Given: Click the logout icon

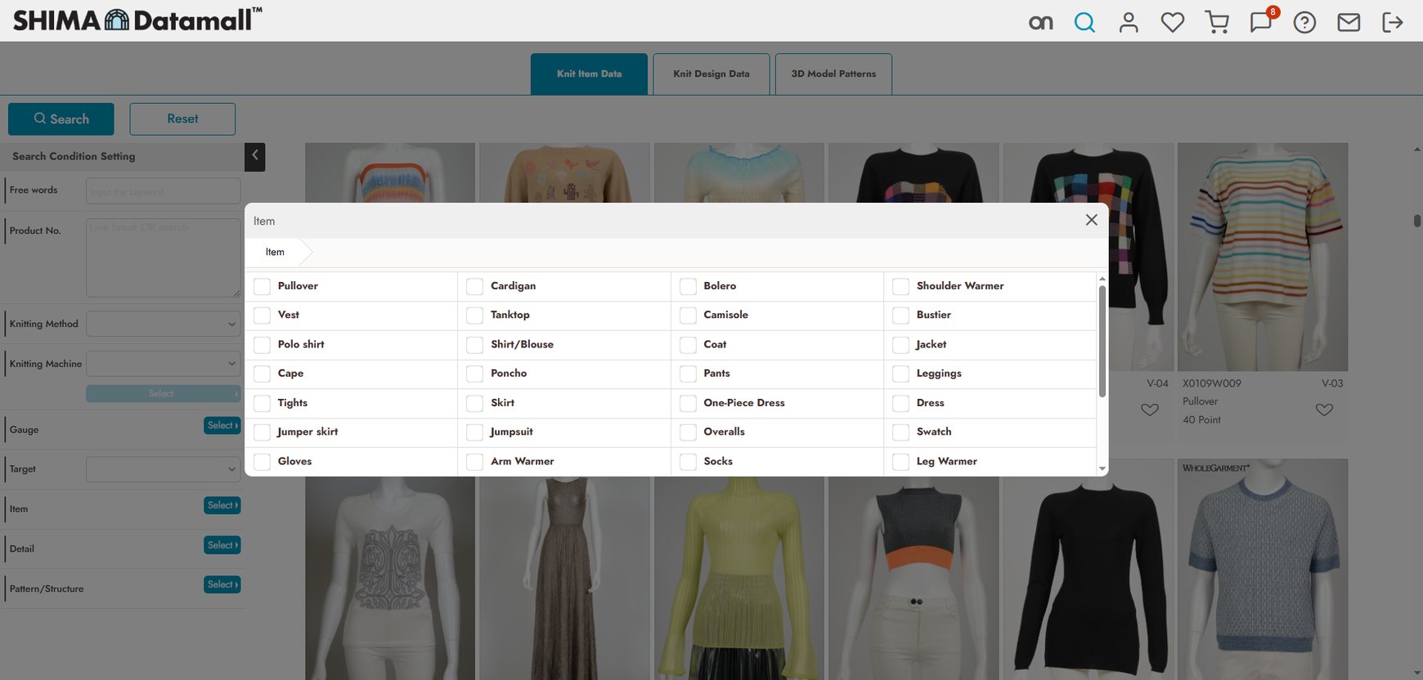Looking at the screenshot, I should pyautogui.click(x=1392, y=22).
